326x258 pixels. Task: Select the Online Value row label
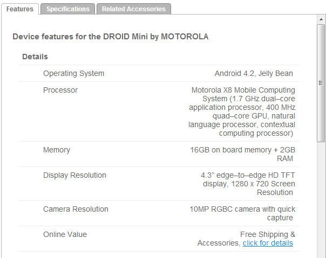(x=65, y=234)
